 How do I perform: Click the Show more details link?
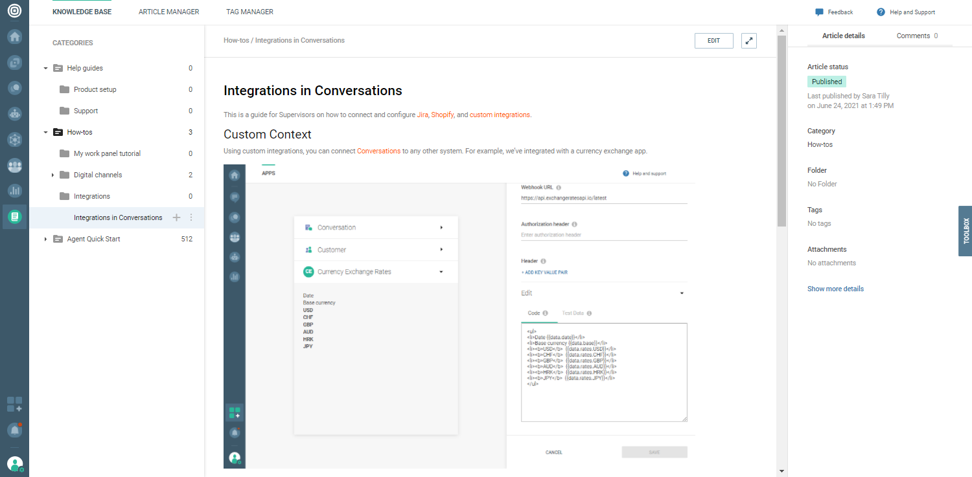[835, 289]
